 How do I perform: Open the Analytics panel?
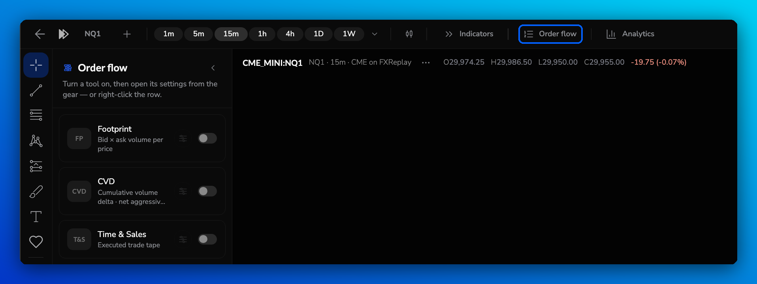(x=630, y=34)
